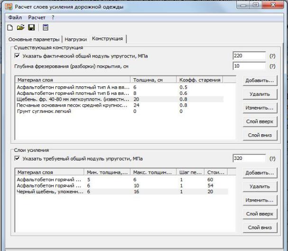Click help (?) next to the 320 field
This screenshot has height=251, width=288.
pos(272,159)
